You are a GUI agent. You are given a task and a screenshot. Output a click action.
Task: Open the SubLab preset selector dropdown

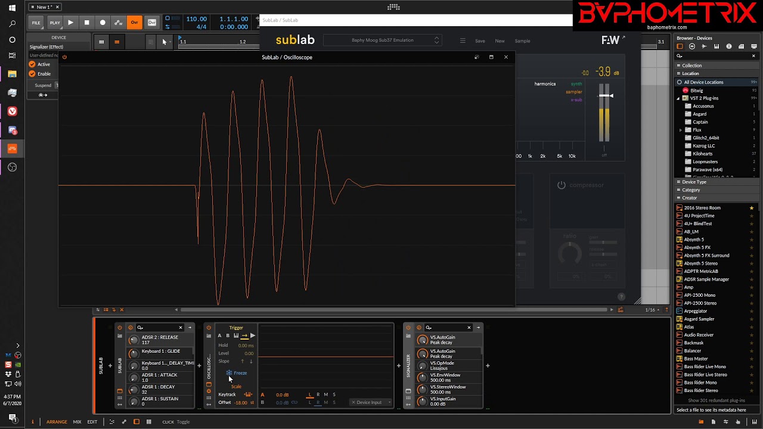tap(382, 41)
